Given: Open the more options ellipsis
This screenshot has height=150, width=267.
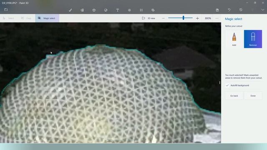Looking at the screenshot, I should point(217,18).
